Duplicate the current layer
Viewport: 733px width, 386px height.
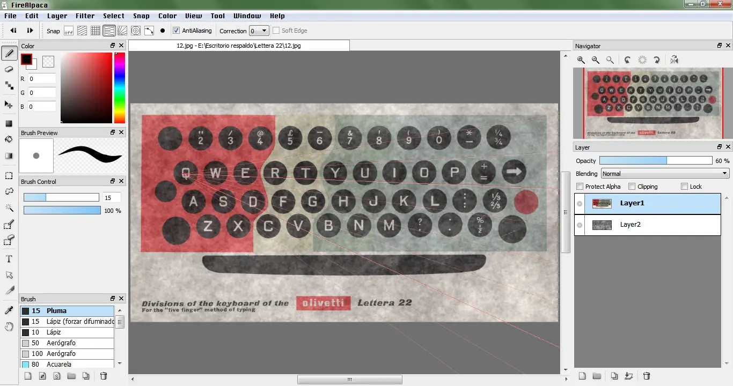tap(615, 376)
